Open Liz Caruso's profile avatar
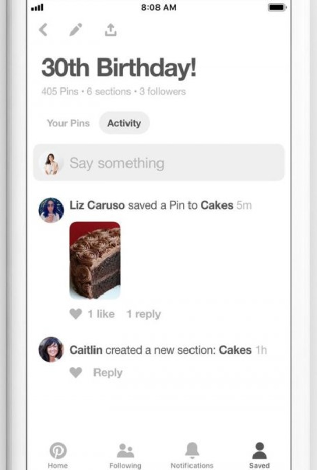Viewport: 317px width, 470px height. [x=51, y=210]
